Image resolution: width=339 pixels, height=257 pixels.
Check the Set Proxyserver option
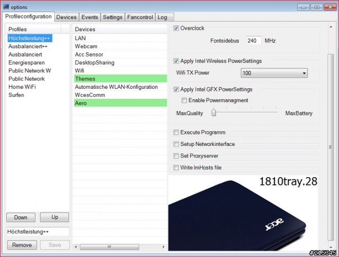coord(176,155)
